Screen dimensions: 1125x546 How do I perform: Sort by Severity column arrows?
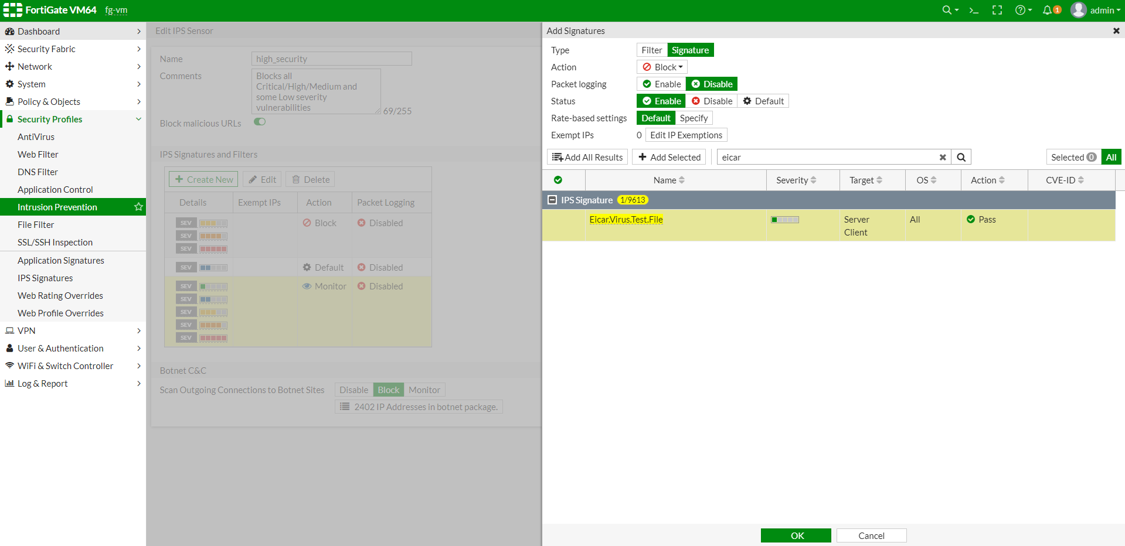tap(813, 180)
